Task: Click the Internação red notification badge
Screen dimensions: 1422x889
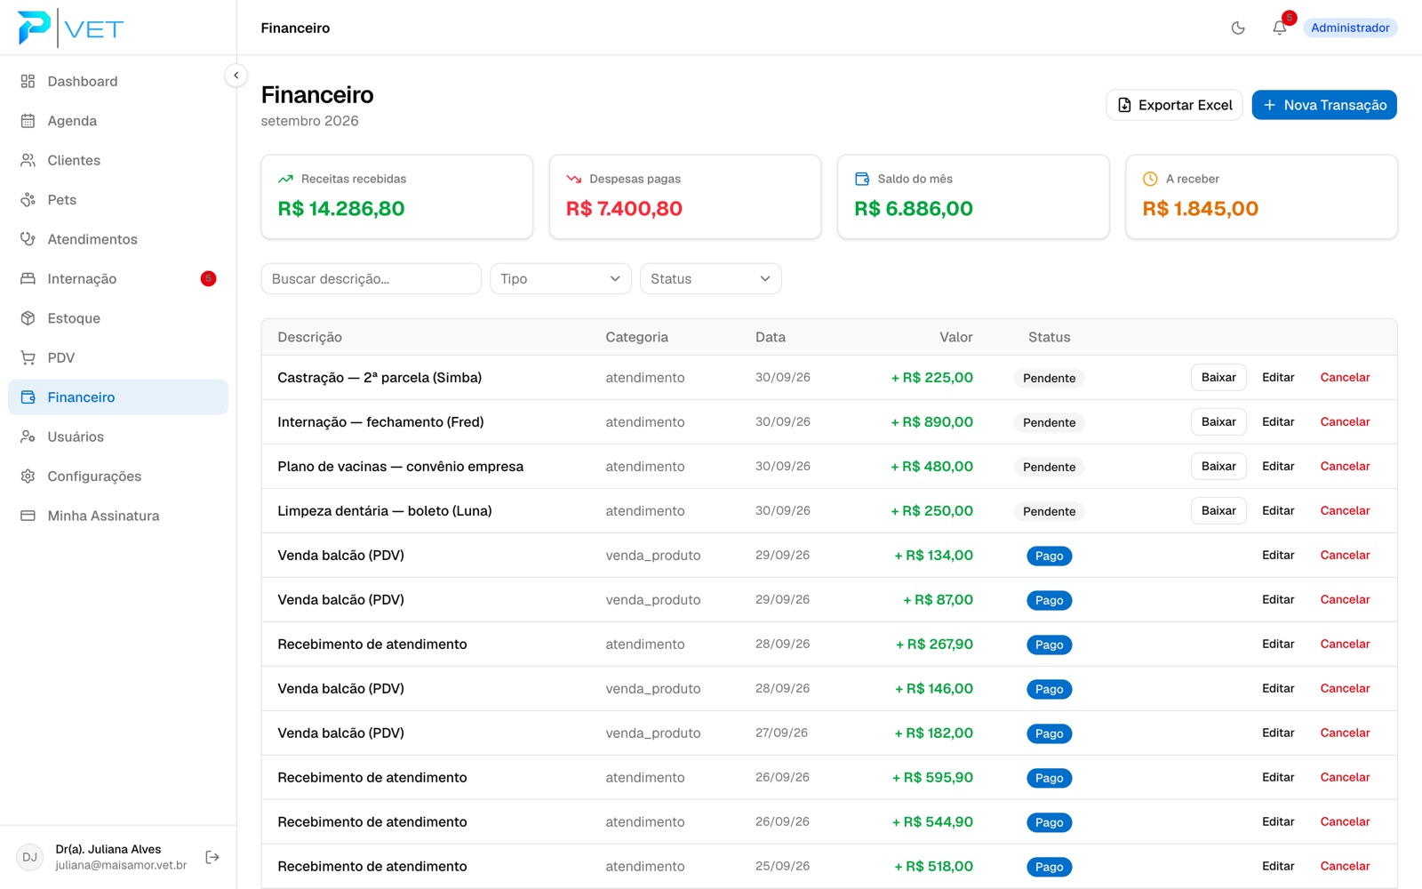Action: click(208, 278)
